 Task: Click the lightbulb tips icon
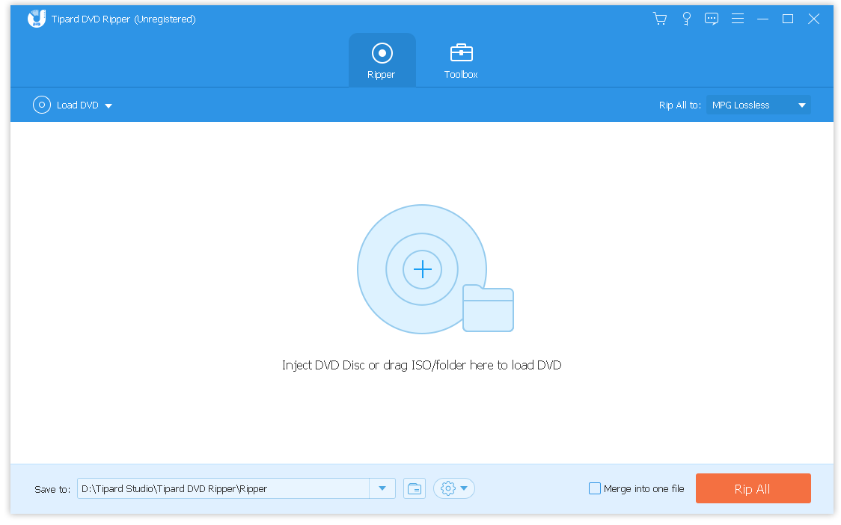pyautogui.click(x=687, y=18)
